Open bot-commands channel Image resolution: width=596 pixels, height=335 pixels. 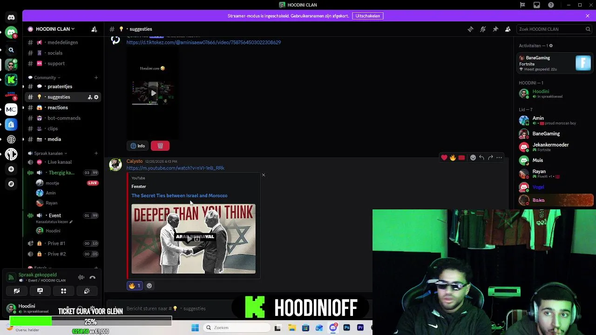(63, 118)
